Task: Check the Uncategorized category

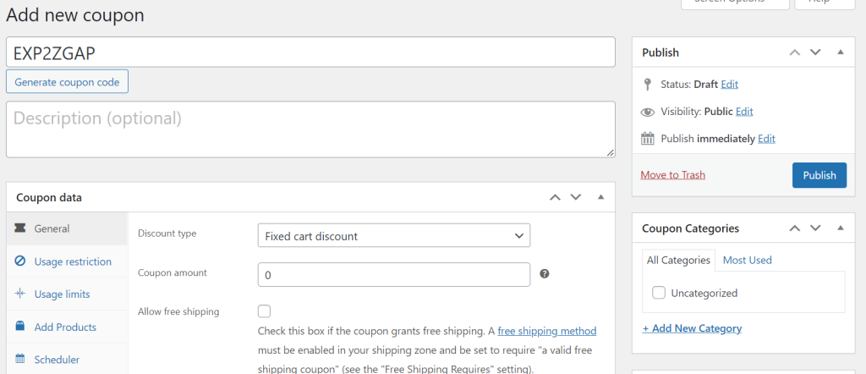Action: click(x=658, y=293)
